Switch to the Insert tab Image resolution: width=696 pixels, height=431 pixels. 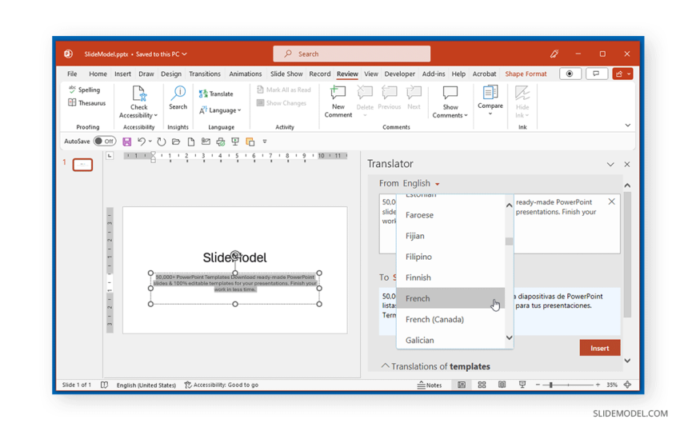coord(122,74)
